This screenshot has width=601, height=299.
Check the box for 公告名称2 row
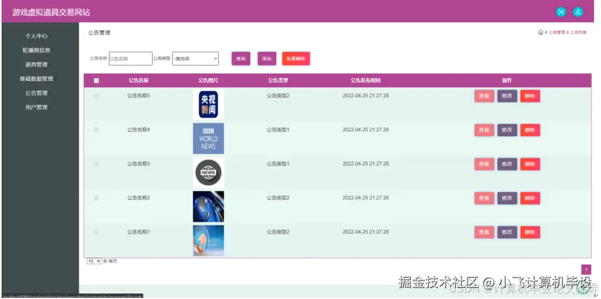pyautogui.click(x=96, y=198)
